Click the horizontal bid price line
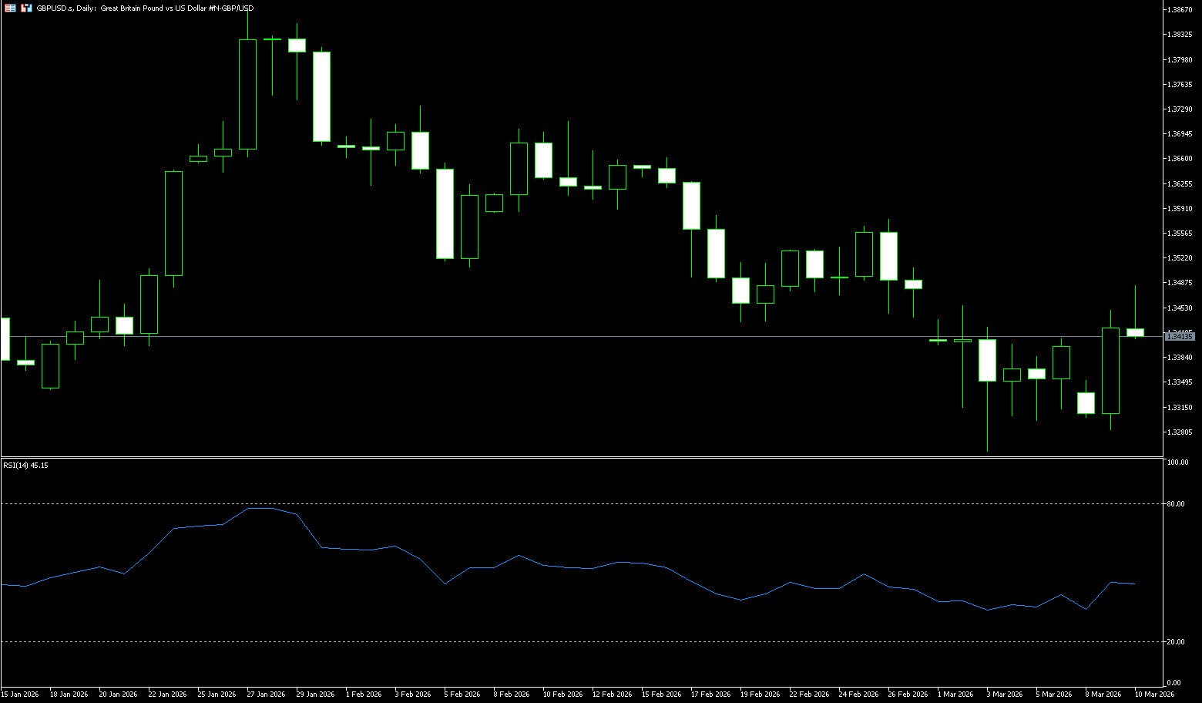Viewport: 1202px width, 703px height. pos(539,337)
